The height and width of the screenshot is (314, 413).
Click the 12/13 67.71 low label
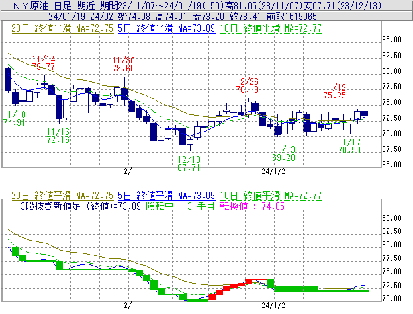click(189, 163)
